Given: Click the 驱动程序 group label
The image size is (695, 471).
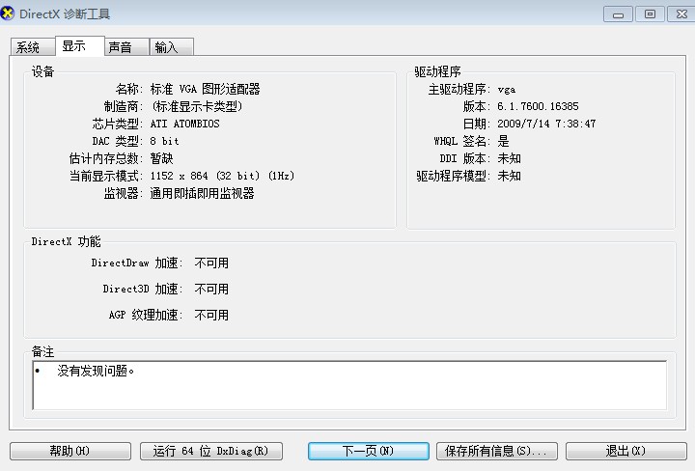Looking at the screenshot, I should click(x=437, y=71).
